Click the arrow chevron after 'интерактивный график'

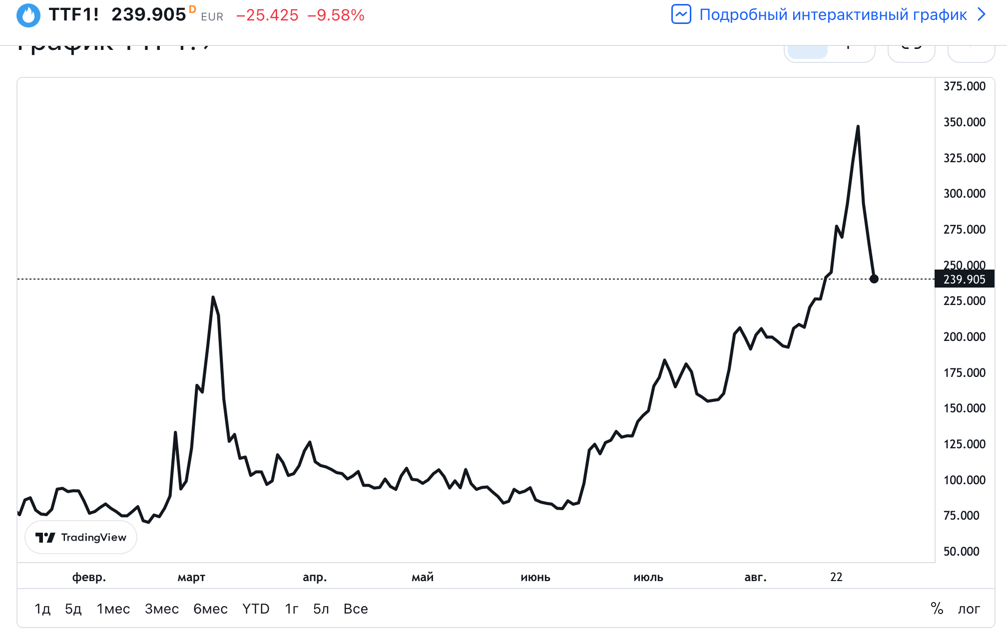pos(982,14)
